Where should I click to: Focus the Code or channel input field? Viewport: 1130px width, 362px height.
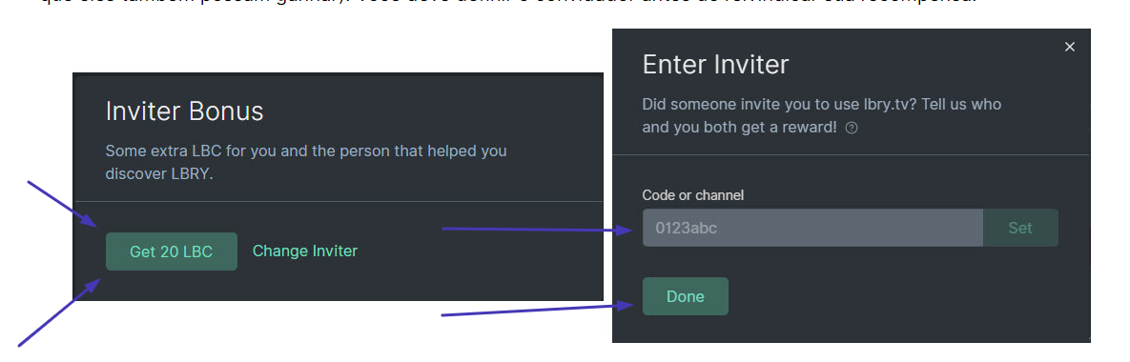pyautogui.click(x=812, y=228)
